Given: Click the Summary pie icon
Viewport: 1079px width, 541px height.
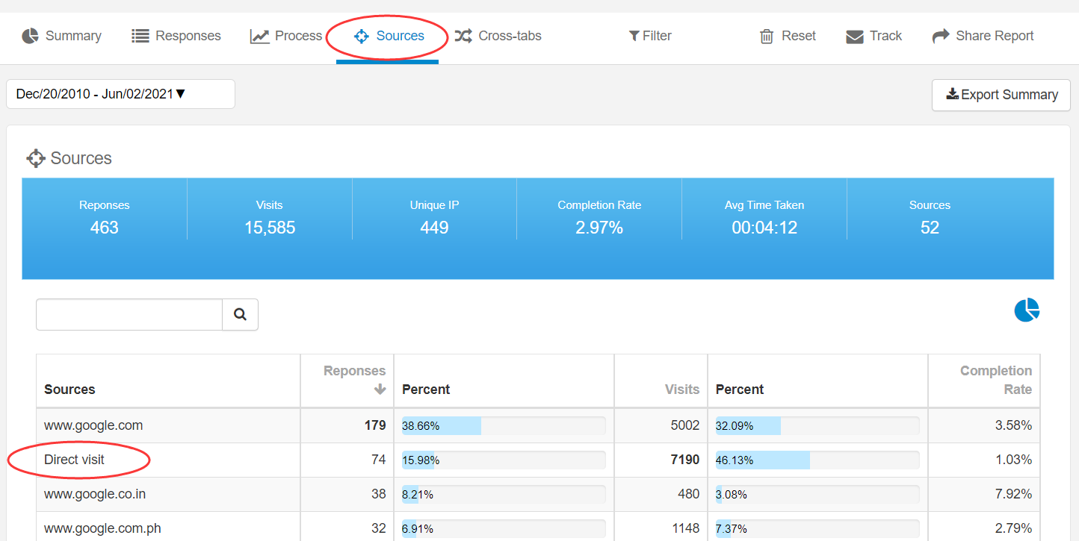Looking at the screenshot, I should click(x=30, y=36).
